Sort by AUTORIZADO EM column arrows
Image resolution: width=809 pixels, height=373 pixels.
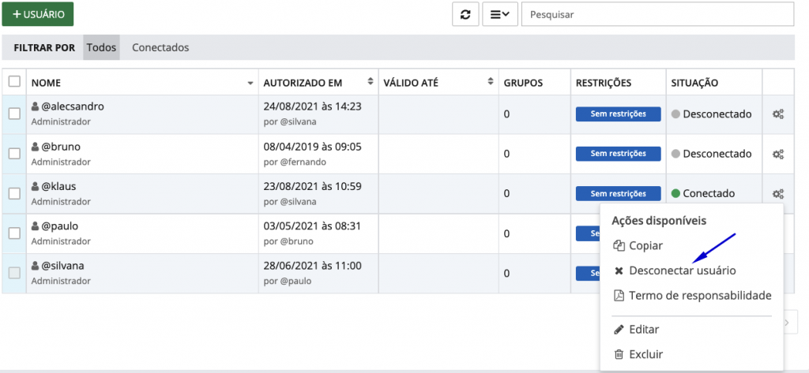click(370, 82)
